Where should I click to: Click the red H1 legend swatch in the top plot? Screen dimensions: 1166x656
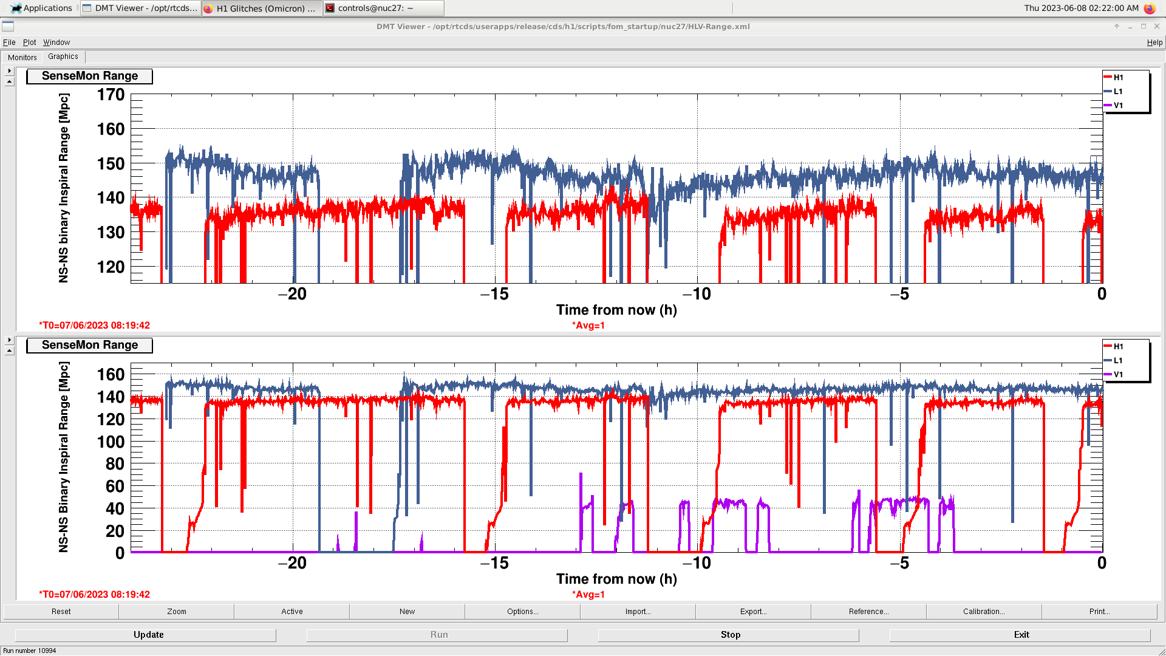tap(1108, 77)
